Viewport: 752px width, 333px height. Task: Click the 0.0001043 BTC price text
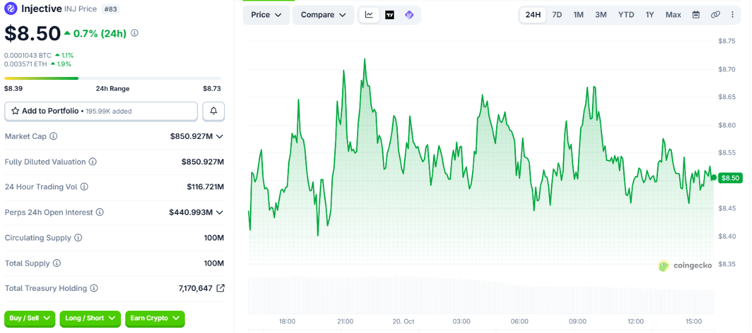(x=28, y=55)
